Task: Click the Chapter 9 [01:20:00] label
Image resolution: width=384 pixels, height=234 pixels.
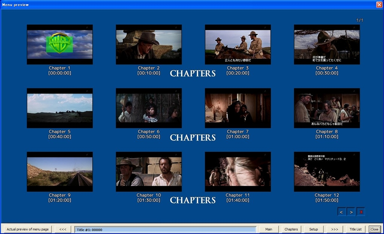Action: [60, 198]
